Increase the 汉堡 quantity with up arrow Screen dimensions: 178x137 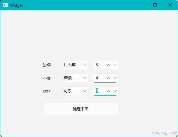[109, 65]
